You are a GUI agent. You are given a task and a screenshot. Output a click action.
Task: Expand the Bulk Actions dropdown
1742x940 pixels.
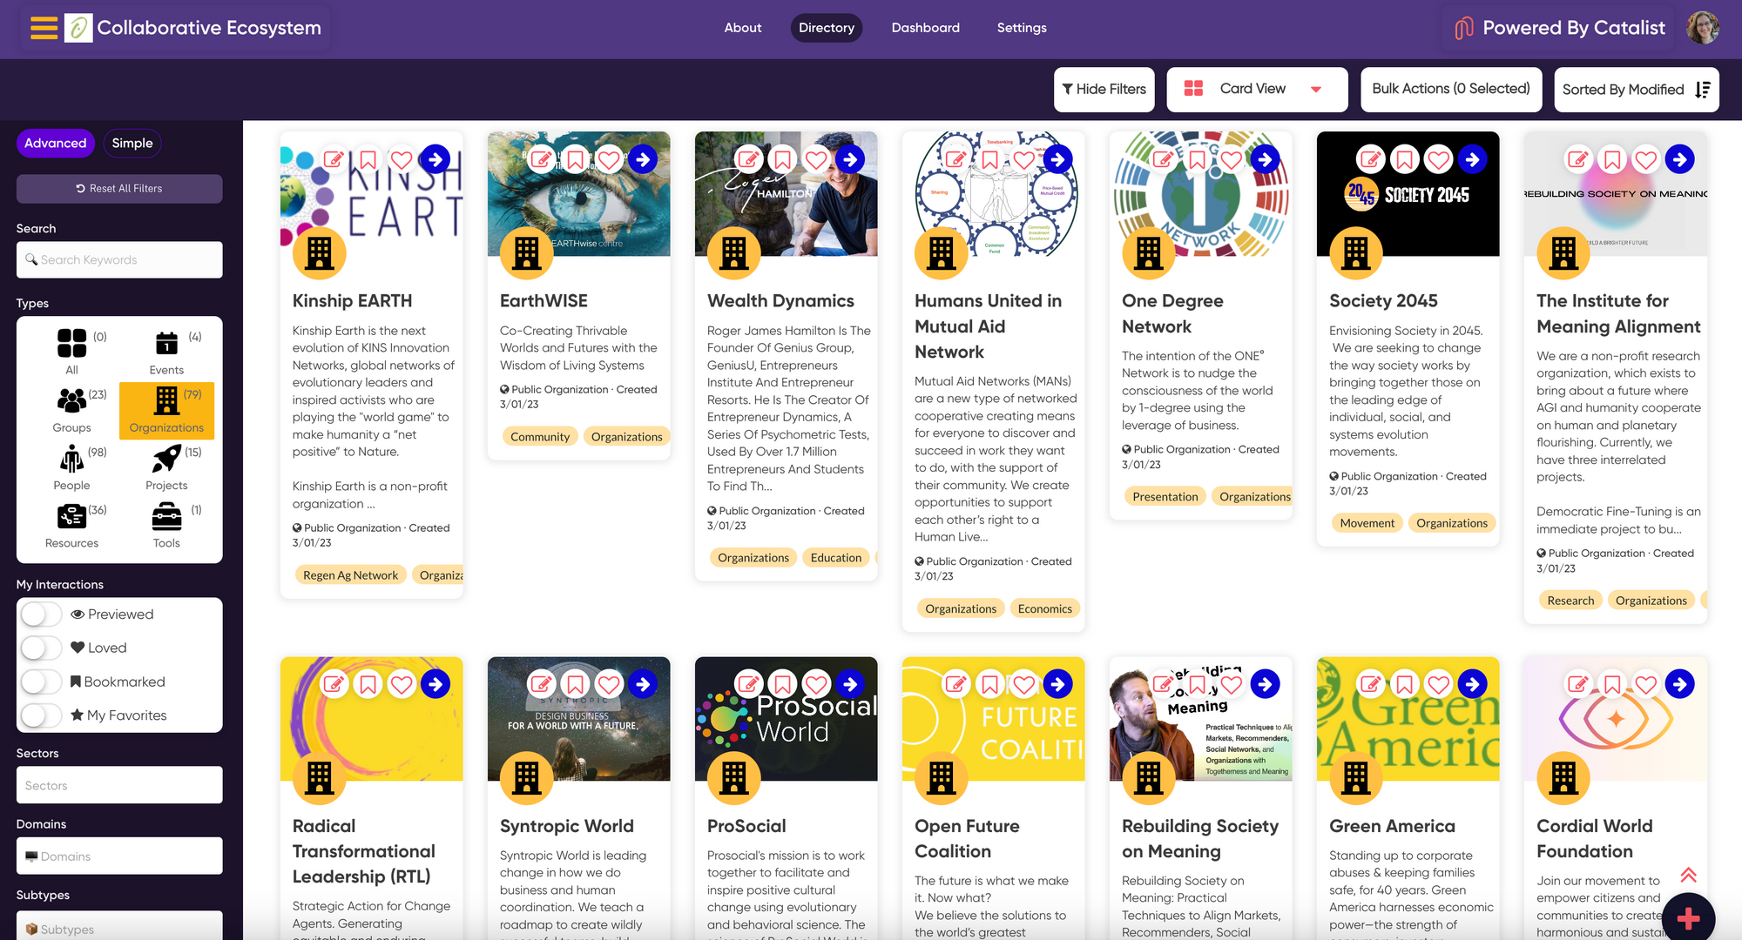coord(1451,89)
